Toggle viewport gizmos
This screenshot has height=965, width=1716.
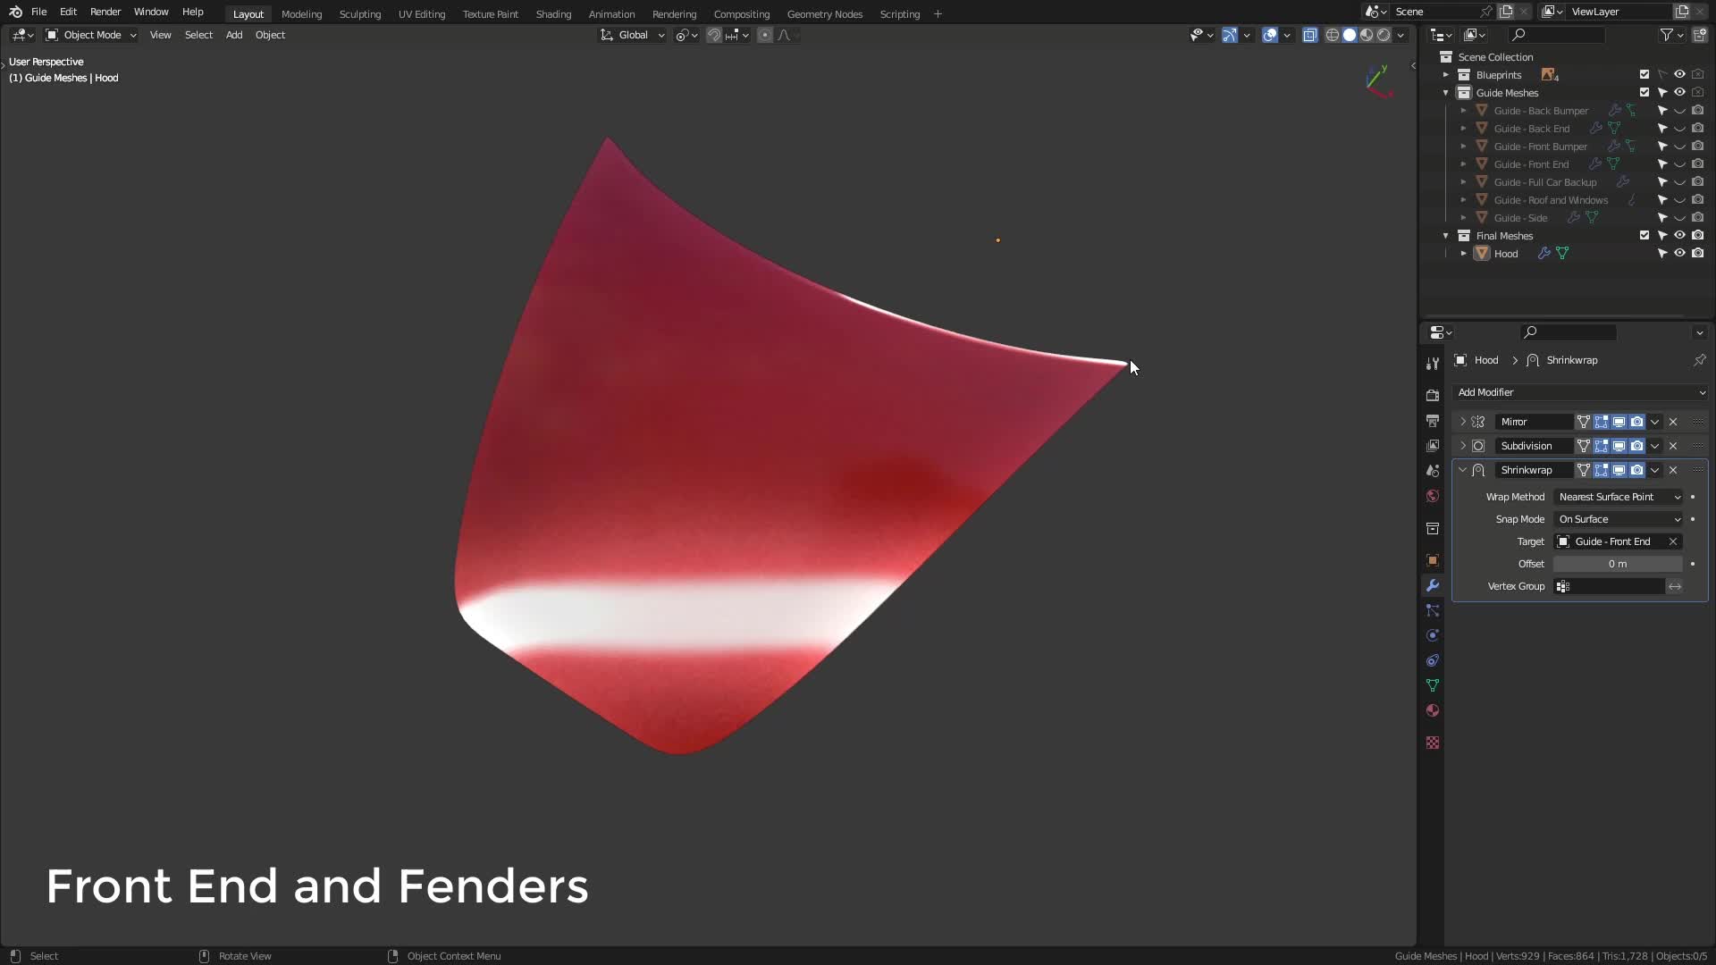1230,35
